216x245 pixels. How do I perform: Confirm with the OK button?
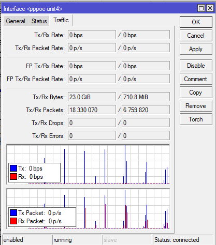(196, 22)
